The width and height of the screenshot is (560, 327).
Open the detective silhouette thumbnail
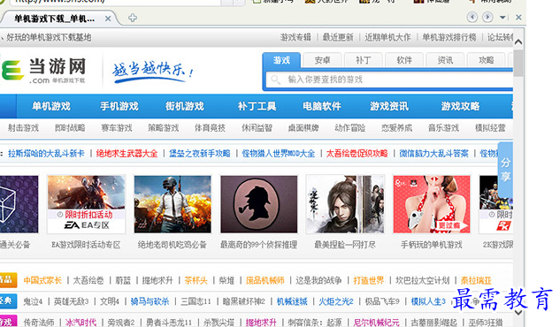259,204
